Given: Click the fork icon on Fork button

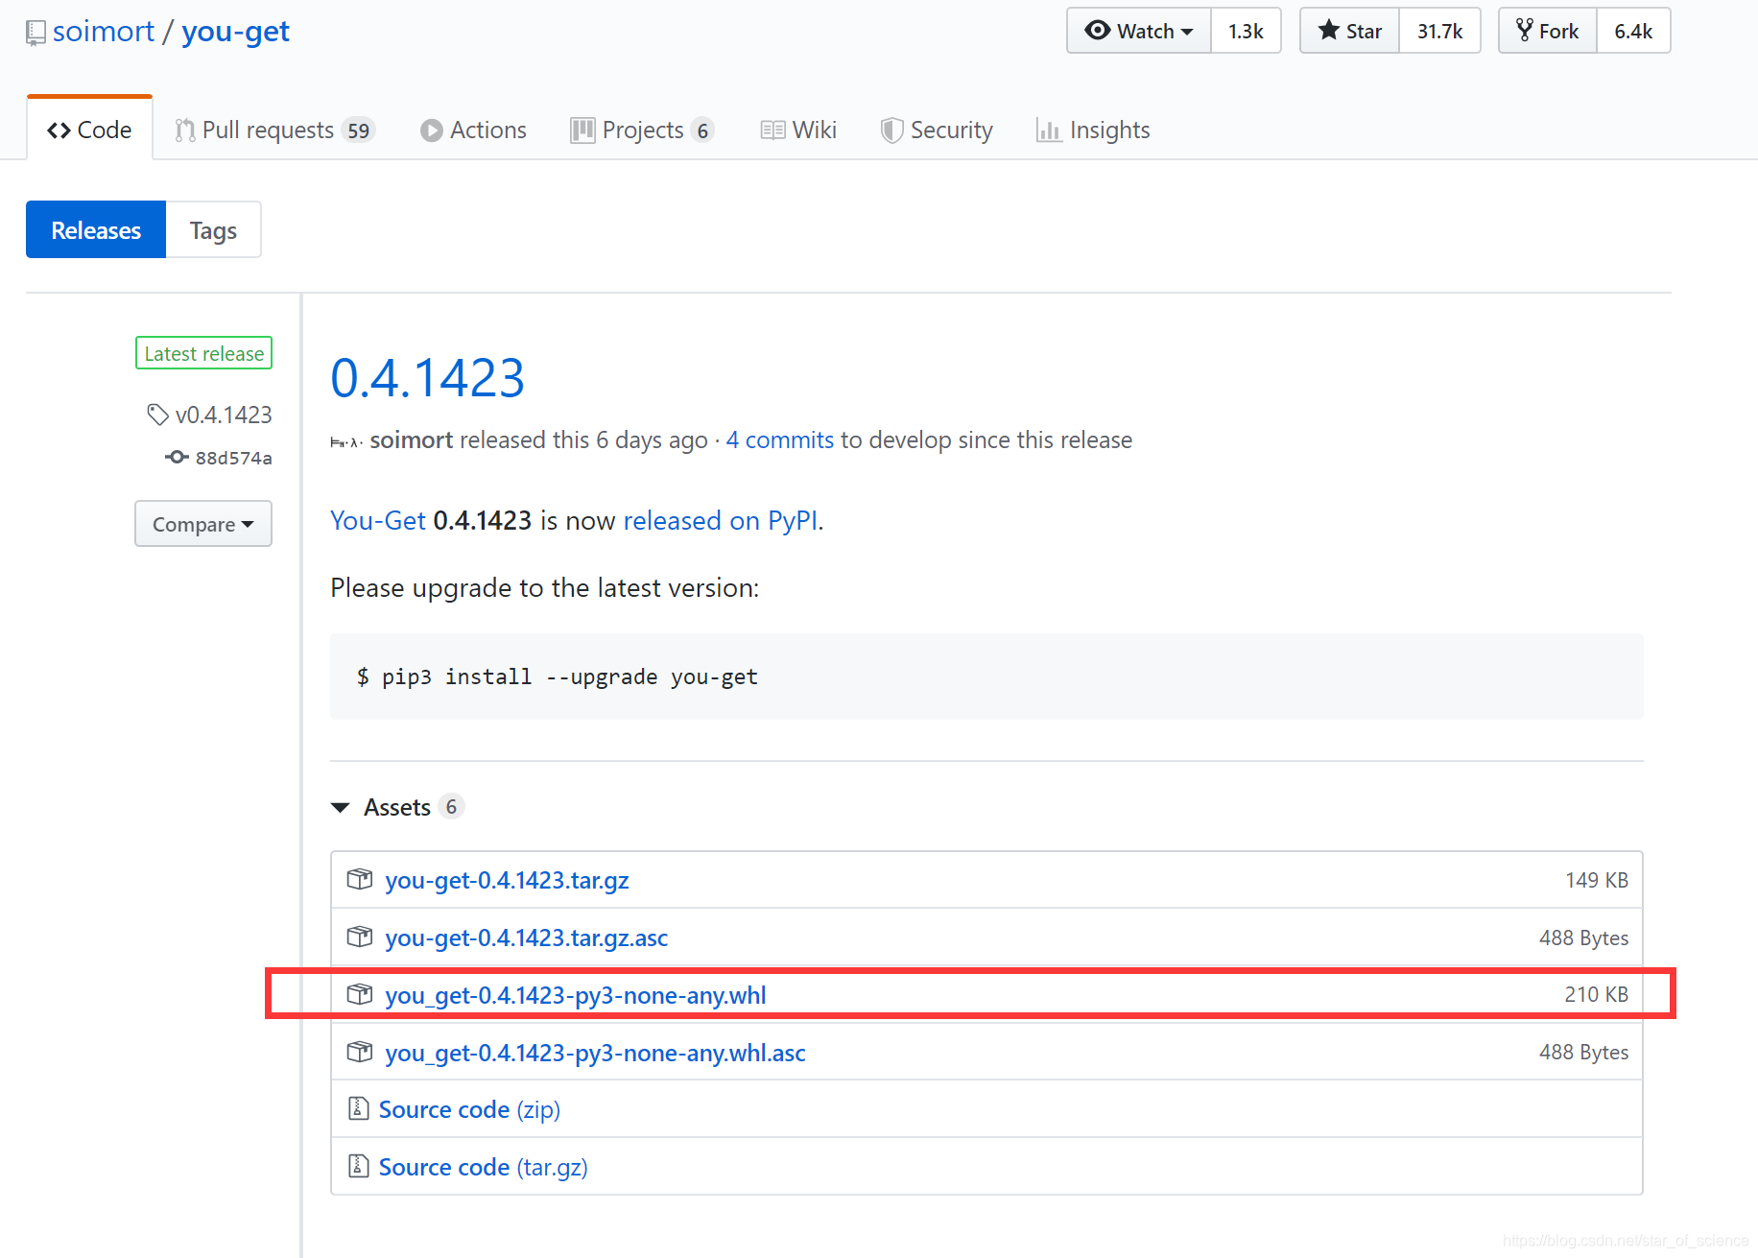Looking at the screenshot, I should coord(1524,30).
